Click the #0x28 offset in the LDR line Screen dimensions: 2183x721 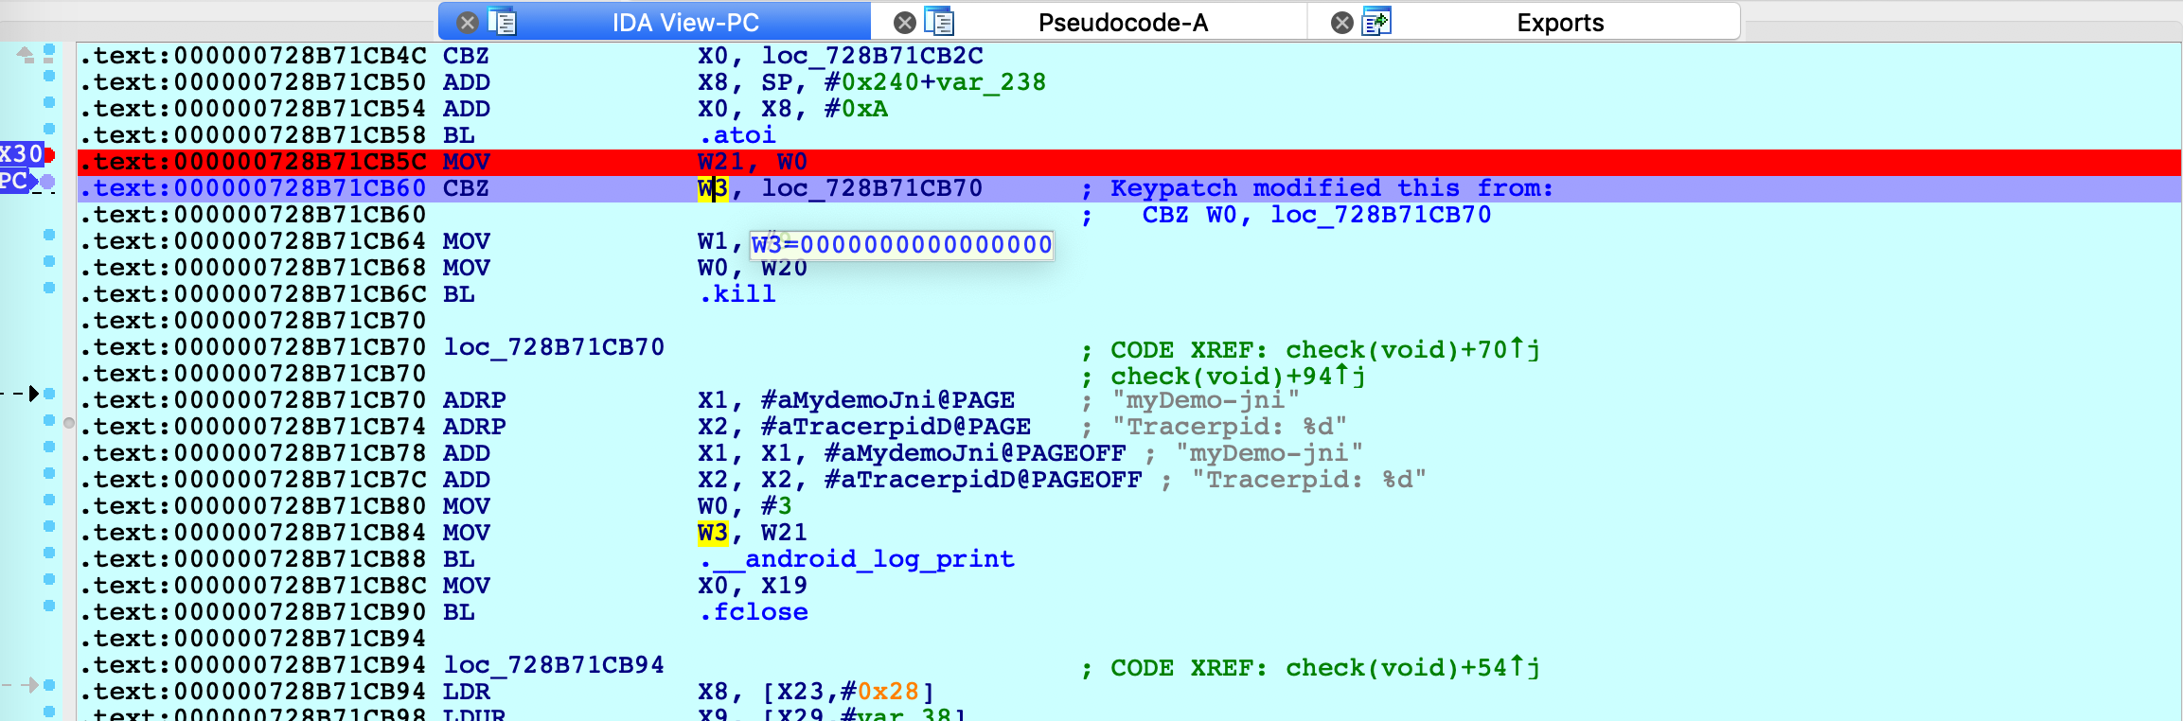pos(879,692)
